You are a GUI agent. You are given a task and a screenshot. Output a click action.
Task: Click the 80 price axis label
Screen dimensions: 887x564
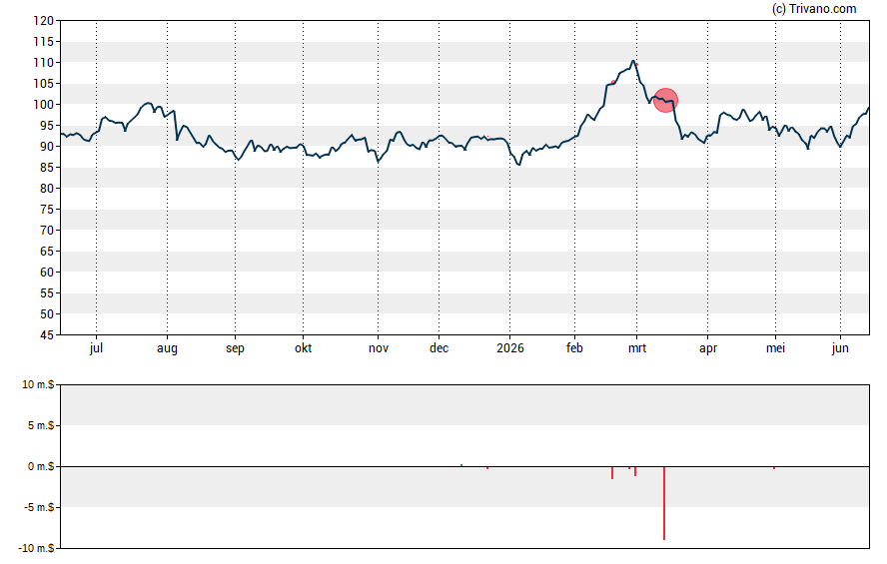46,189
